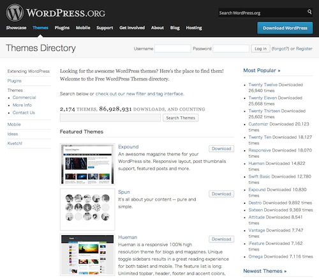319x278 pixels.
Task: Click the forgot password link
Action: 280,49
